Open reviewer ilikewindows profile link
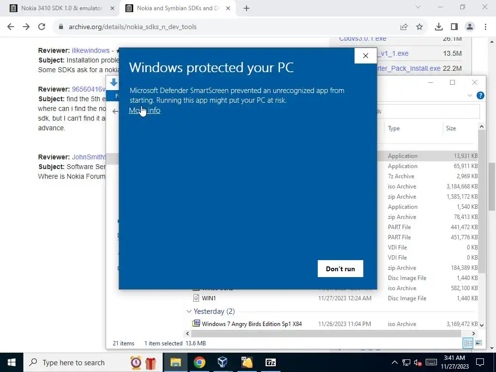The width and height of the screenshot is (496, 372). [91, 50]
